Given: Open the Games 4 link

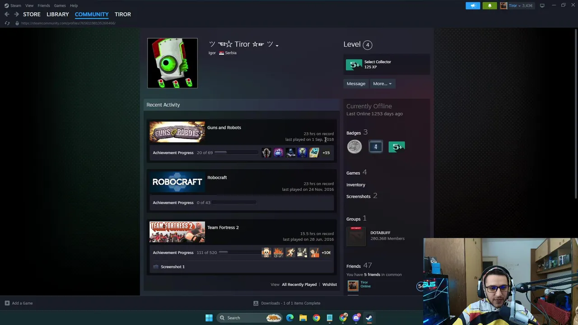Looking at the screenshot, I should tap(356, 172).
